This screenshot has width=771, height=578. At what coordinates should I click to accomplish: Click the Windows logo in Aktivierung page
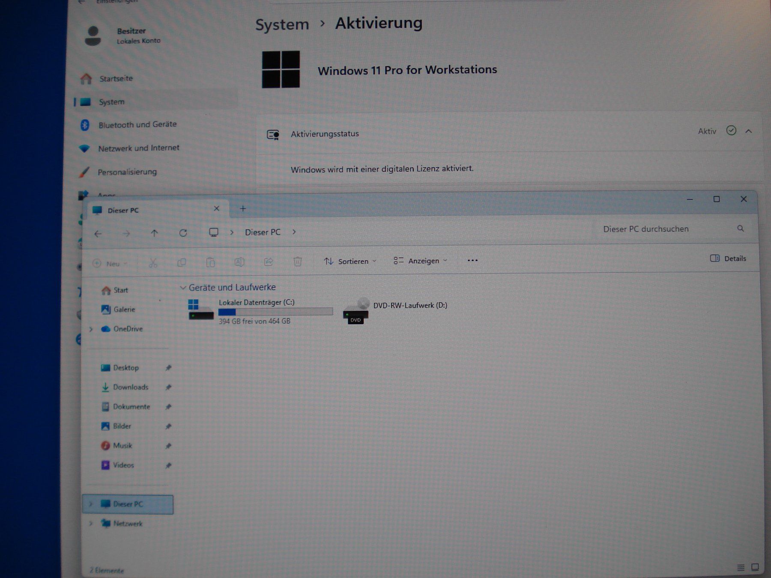(x=281, y=69)
